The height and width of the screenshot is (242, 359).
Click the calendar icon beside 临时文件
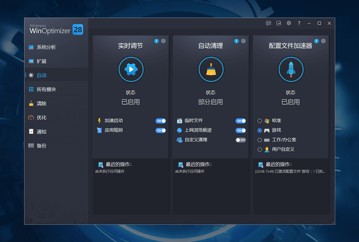coord(179,121)
